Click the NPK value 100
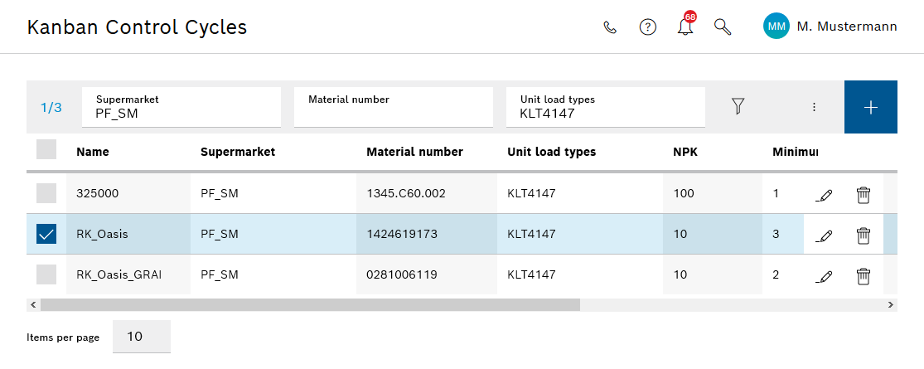The height and width of the screenshot is (369, 924). [x=684, y=192]
